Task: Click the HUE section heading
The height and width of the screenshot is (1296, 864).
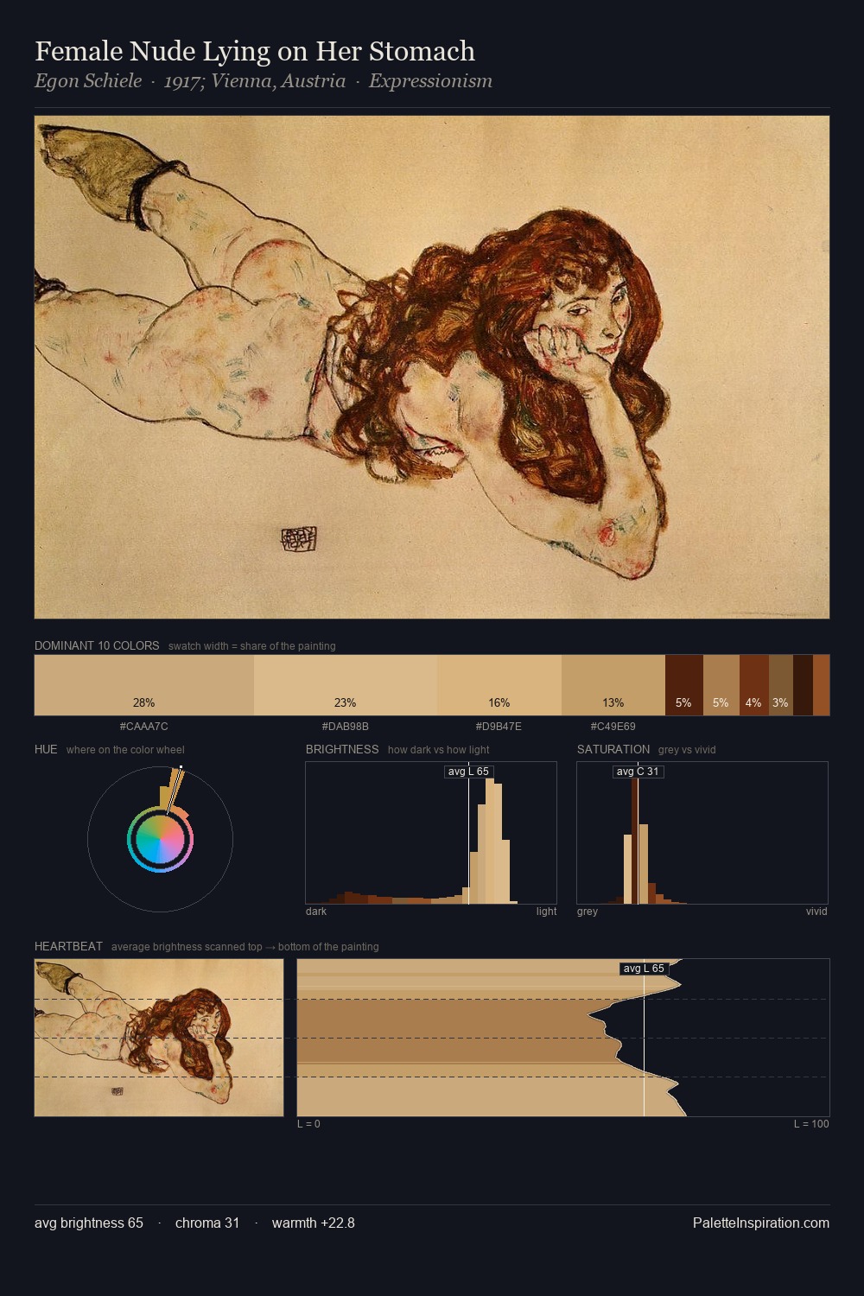Action: [x=46, y=749]
